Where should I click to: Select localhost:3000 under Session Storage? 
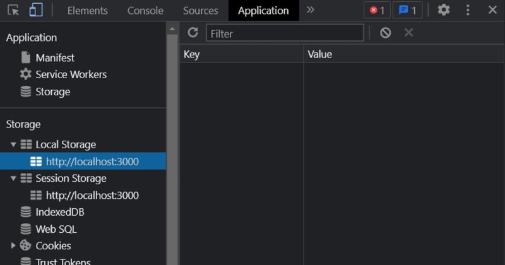[x=92, y=196]
